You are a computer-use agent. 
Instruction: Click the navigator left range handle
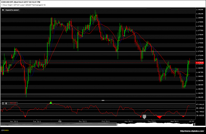[x=117, y=124]
